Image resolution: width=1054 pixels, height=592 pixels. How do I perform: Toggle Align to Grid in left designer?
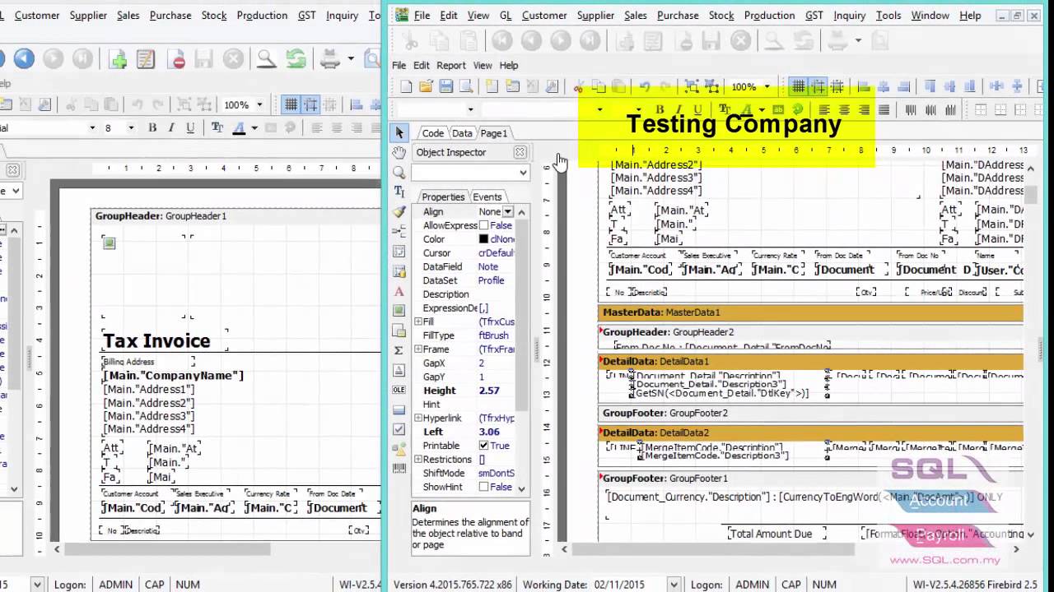(310, 104)
